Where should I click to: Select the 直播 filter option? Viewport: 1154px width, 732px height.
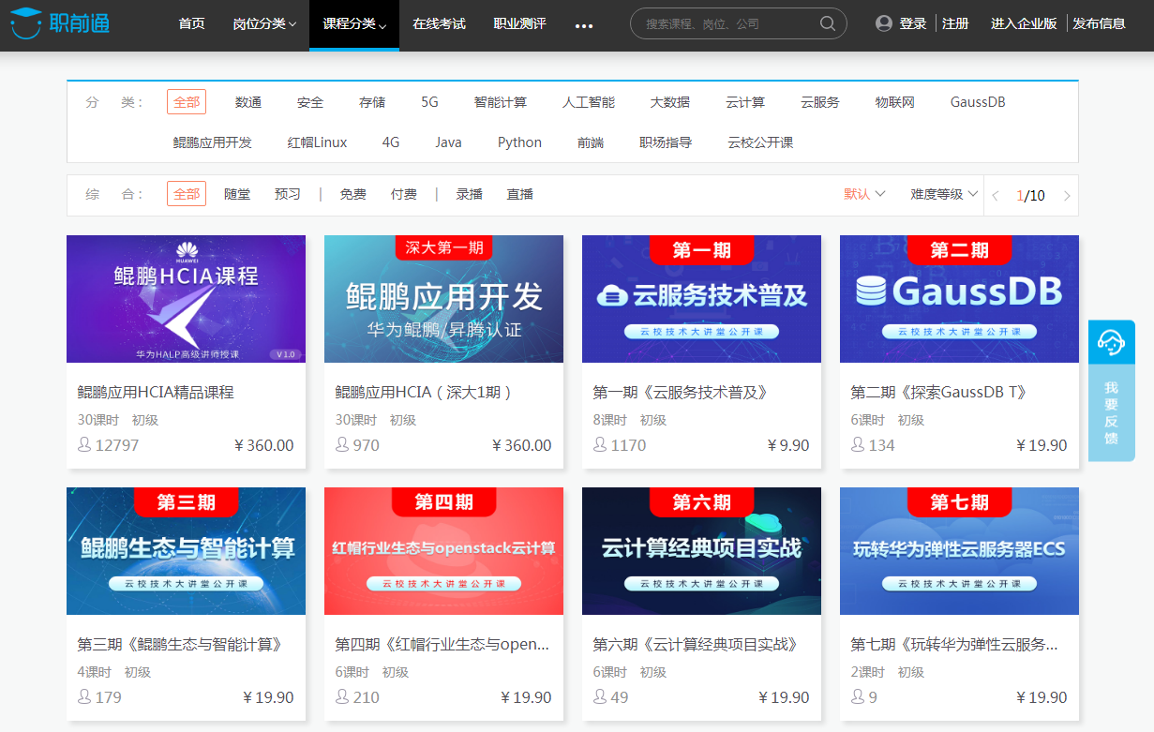[x=519, y=194]
